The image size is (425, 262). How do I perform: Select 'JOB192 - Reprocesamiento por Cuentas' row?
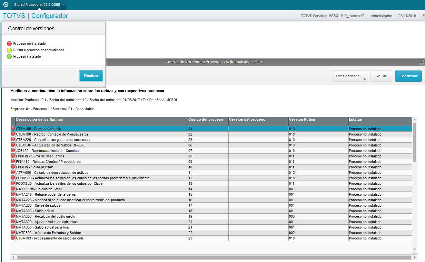(x=211, y=151)
